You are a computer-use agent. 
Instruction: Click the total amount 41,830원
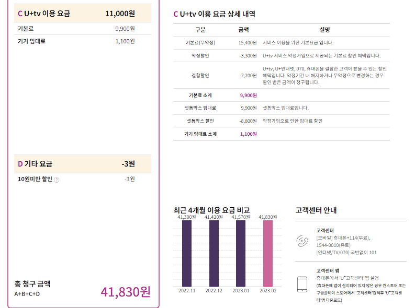tap(126, 291)
